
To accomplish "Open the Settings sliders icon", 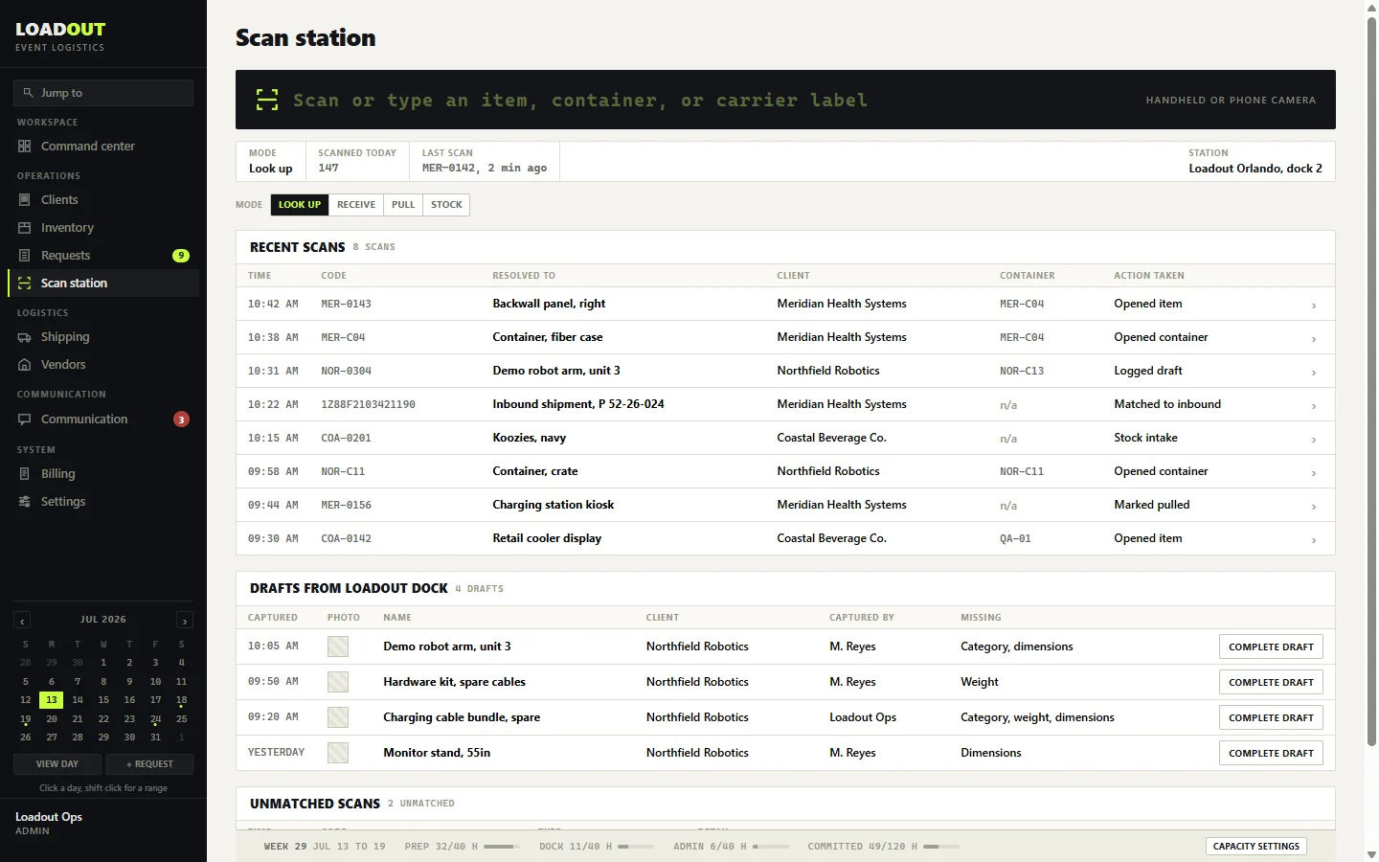I will coord(25,502).
